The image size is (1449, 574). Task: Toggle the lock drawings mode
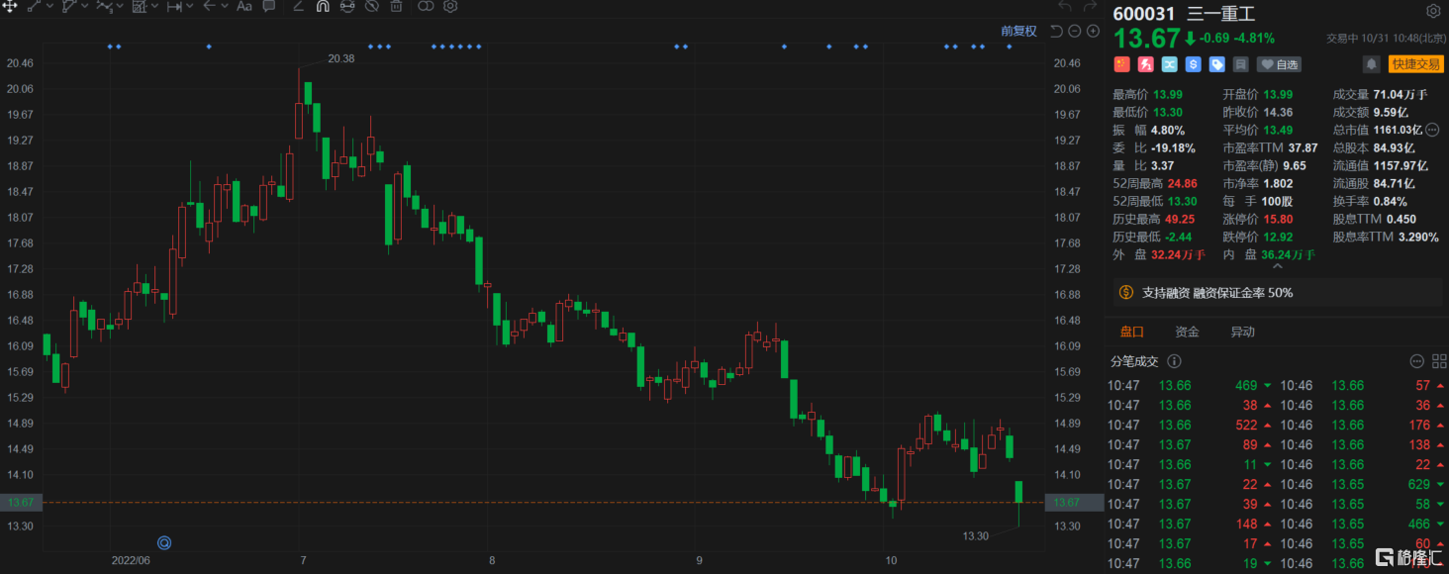click(x=347, y=5)
